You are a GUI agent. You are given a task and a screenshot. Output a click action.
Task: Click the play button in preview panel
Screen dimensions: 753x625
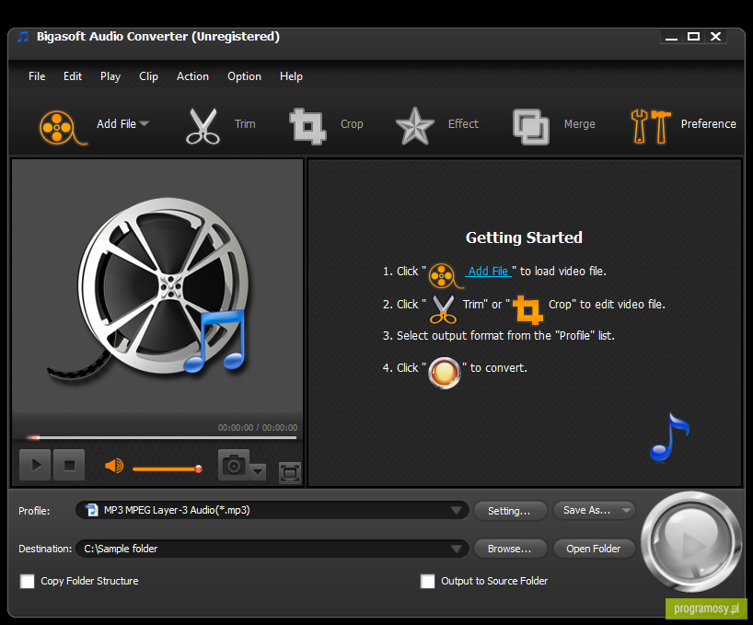pyautogui.click(x=35, y=465)
